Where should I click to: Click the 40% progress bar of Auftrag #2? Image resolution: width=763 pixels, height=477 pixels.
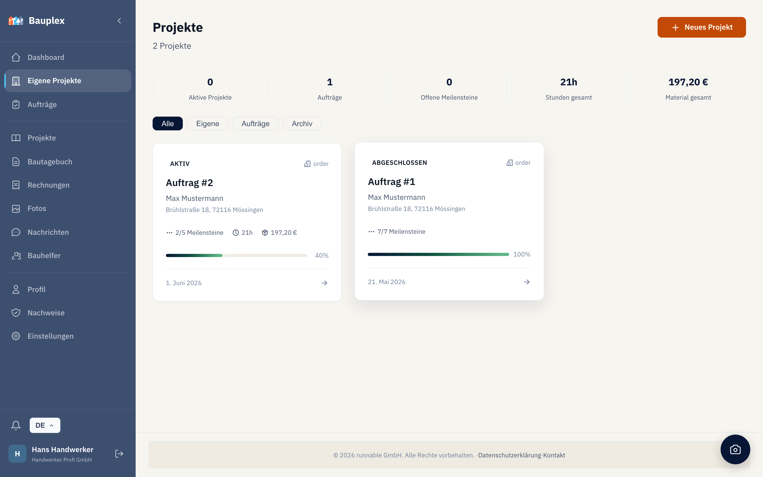pos(237,255)
